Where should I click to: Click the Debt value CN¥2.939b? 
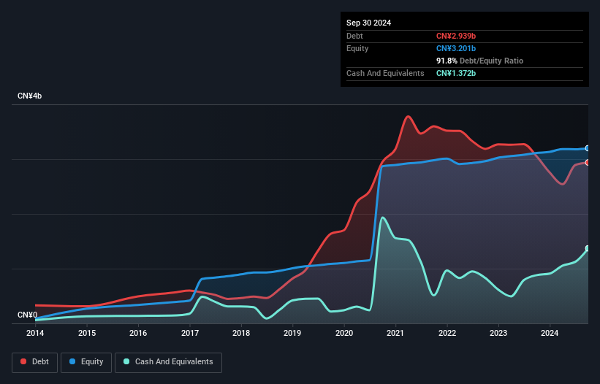[456, 36]
